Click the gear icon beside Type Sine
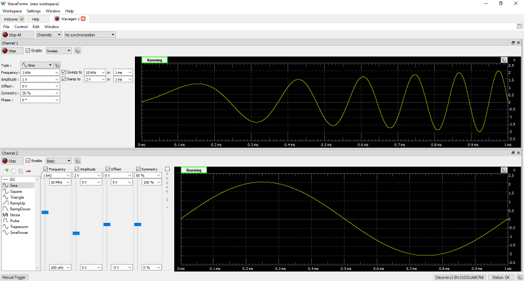Screen dimensions: 524x281 pos(57,65)
